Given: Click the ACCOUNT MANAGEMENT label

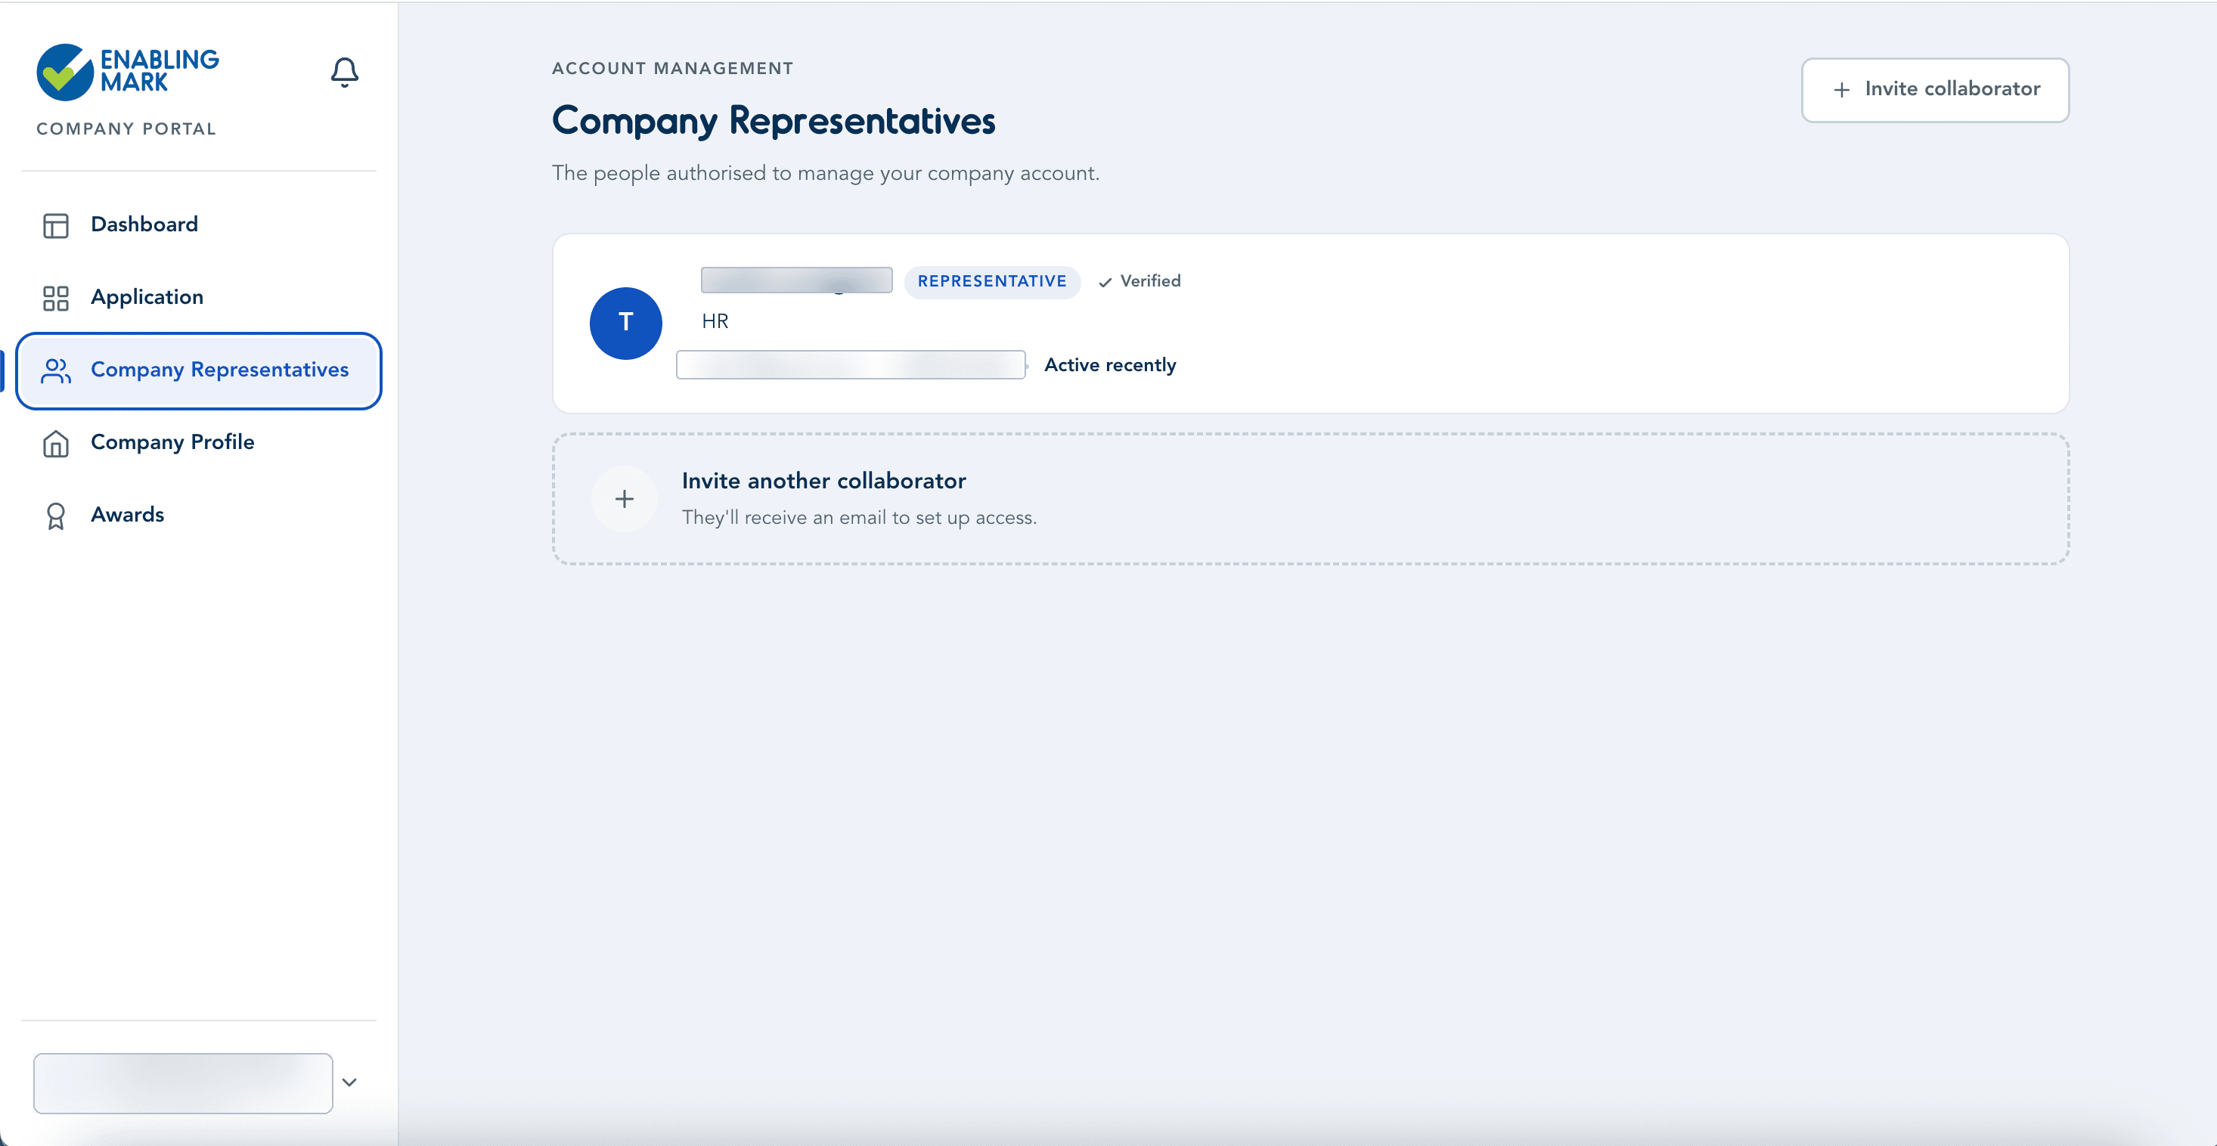Looking at the screenshot, I should [x=673, y=68].
